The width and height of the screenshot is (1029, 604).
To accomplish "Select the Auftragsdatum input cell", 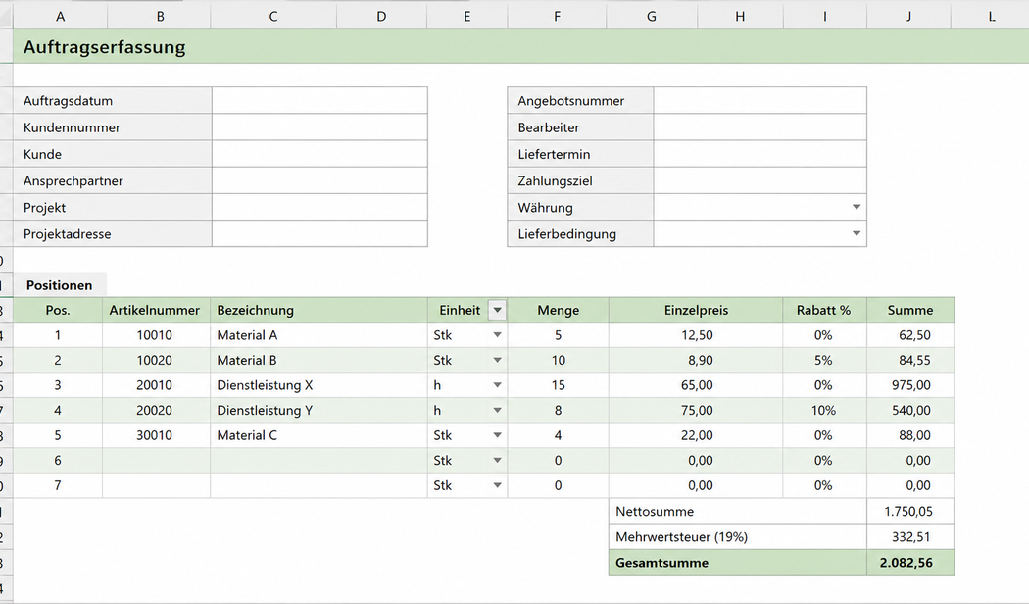I will [319, 100].
